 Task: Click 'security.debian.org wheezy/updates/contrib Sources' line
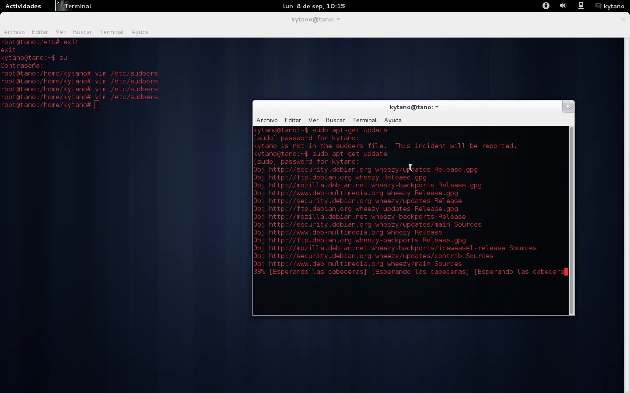pyautogui.click(x=373, y=256)
